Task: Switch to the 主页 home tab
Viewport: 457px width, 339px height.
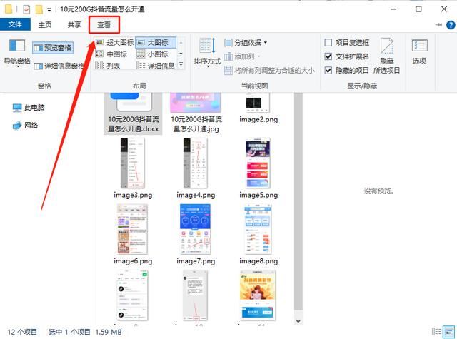Action: click(46, 24)
